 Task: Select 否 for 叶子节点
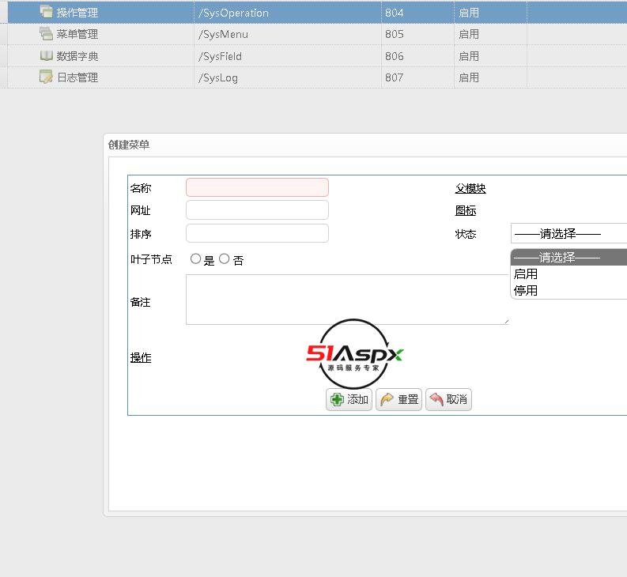tap(225, 258)
